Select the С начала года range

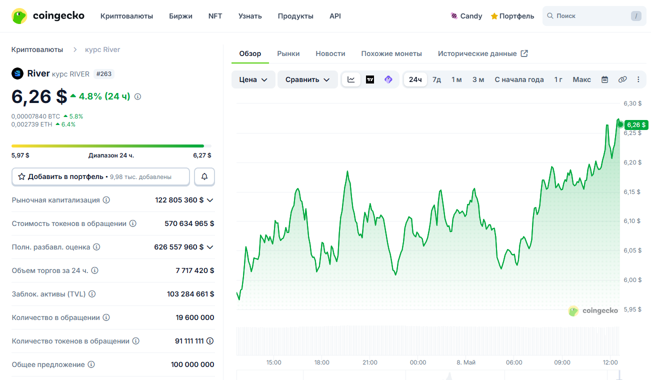(519, 79)
